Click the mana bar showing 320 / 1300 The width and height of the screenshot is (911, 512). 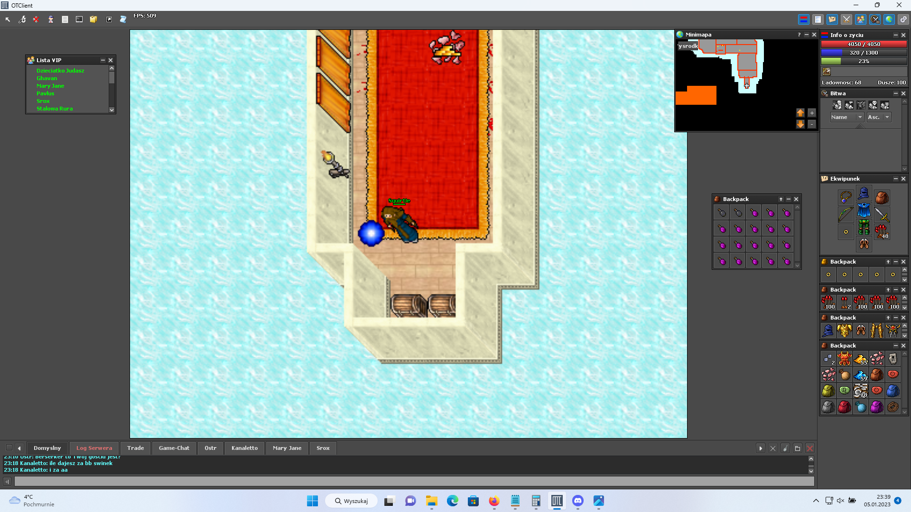[x=864, y=53]
